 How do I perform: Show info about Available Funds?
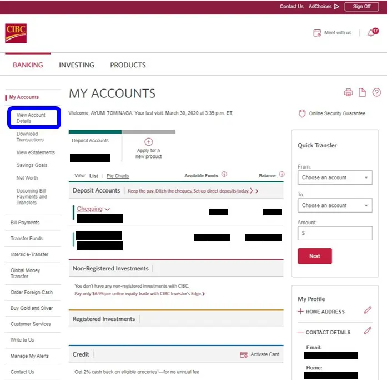(224, 174)
